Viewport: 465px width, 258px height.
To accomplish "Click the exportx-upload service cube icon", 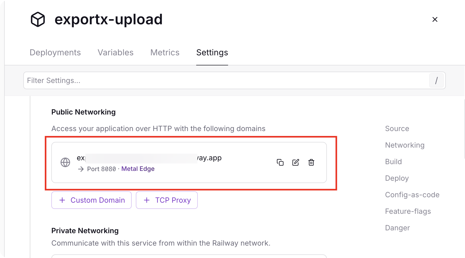I will tap(38, 19).
